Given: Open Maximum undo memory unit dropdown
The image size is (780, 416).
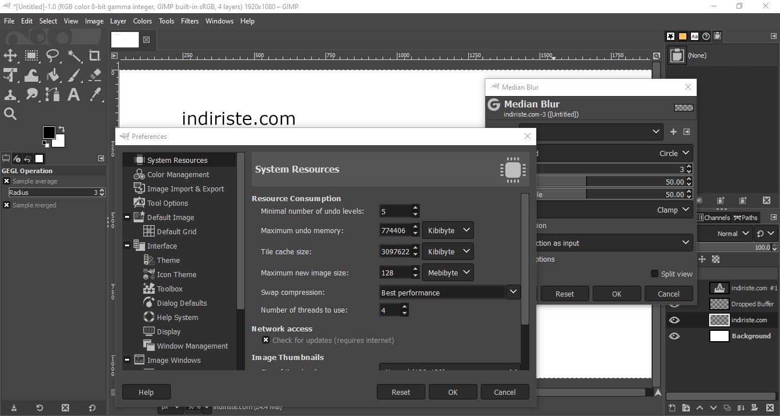Looking at the screenshot, I should point(448,230).
